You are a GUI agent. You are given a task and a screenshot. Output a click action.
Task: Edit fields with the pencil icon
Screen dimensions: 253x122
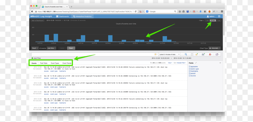tap(196, 63)
